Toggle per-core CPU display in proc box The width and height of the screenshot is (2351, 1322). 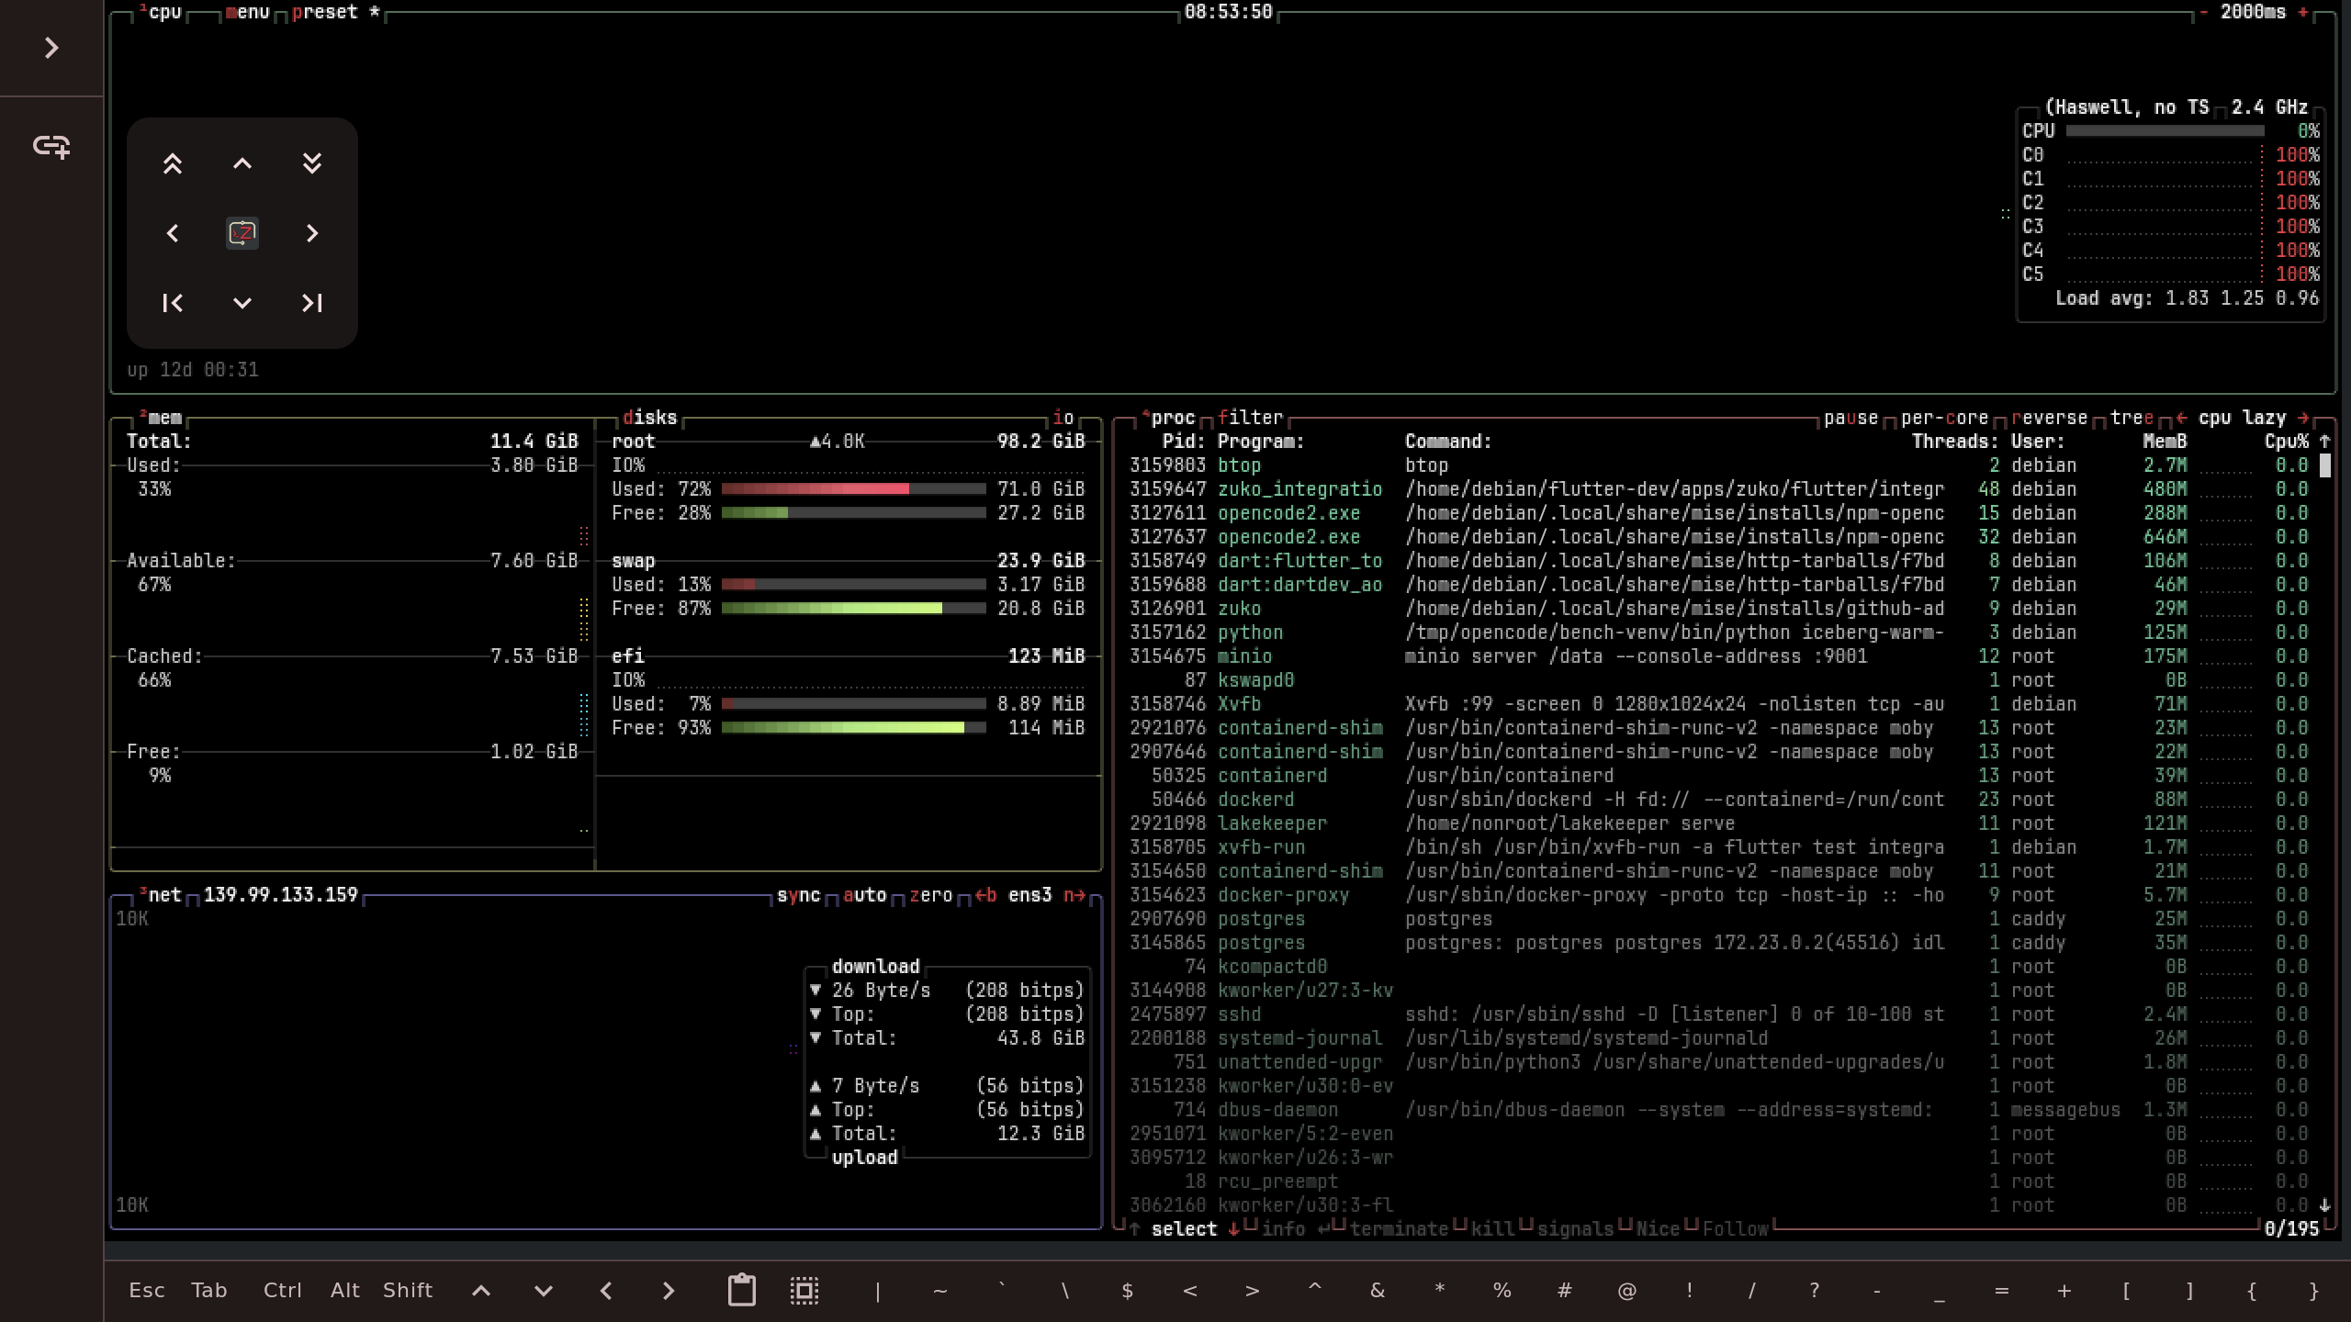1944,418
